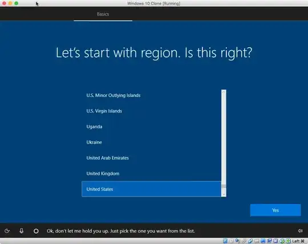
Task: Click VirtualBox USB status icon
Action: [x=250, y=241]
